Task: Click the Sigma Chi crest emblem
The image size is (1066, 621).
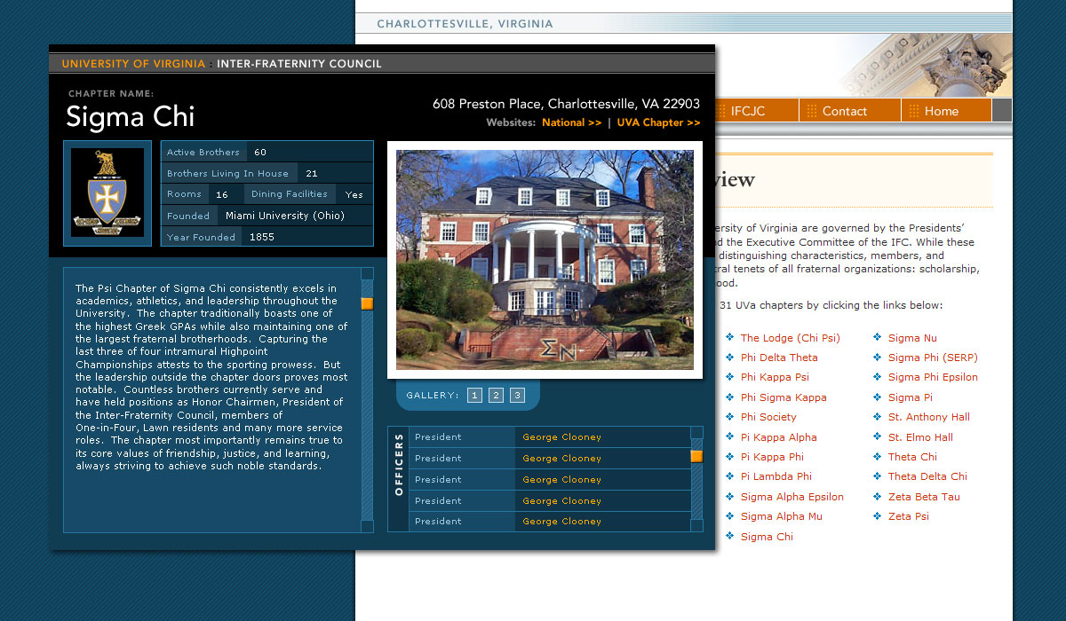Action: tap(107, 193)
